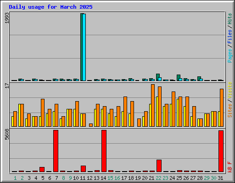
Task: Click the orange visits bar for day 24
Action: [x=173, y=109]
